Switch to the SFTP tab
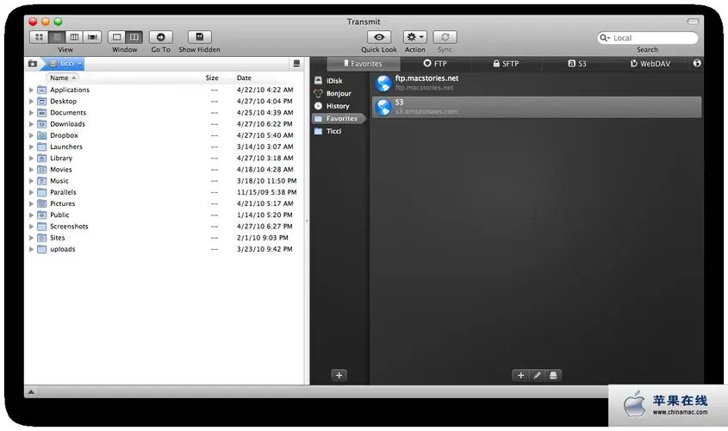The height and width of the screenshot is (431, 728). (506, 64)
